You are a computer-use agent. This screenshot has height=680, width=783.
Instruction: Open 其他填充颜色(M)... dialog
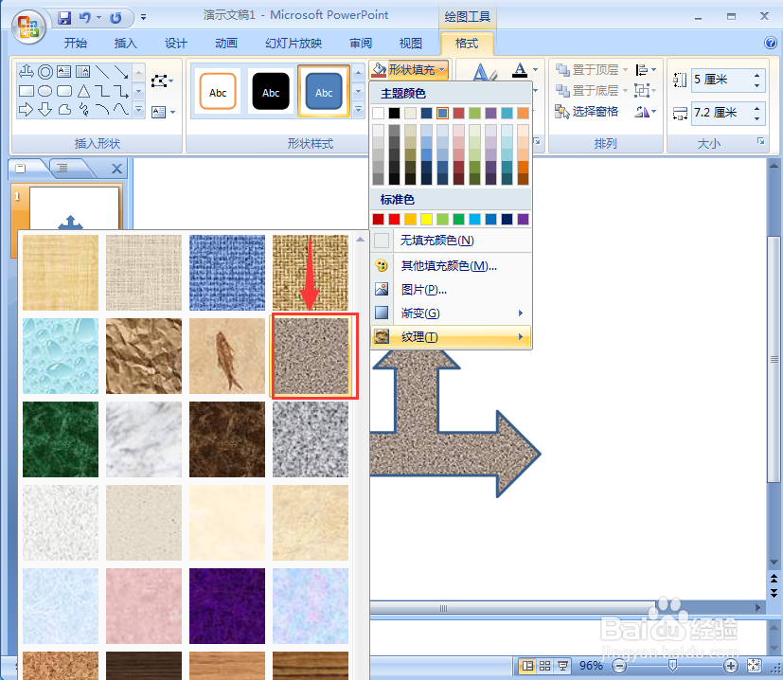[x=451, y=266]
